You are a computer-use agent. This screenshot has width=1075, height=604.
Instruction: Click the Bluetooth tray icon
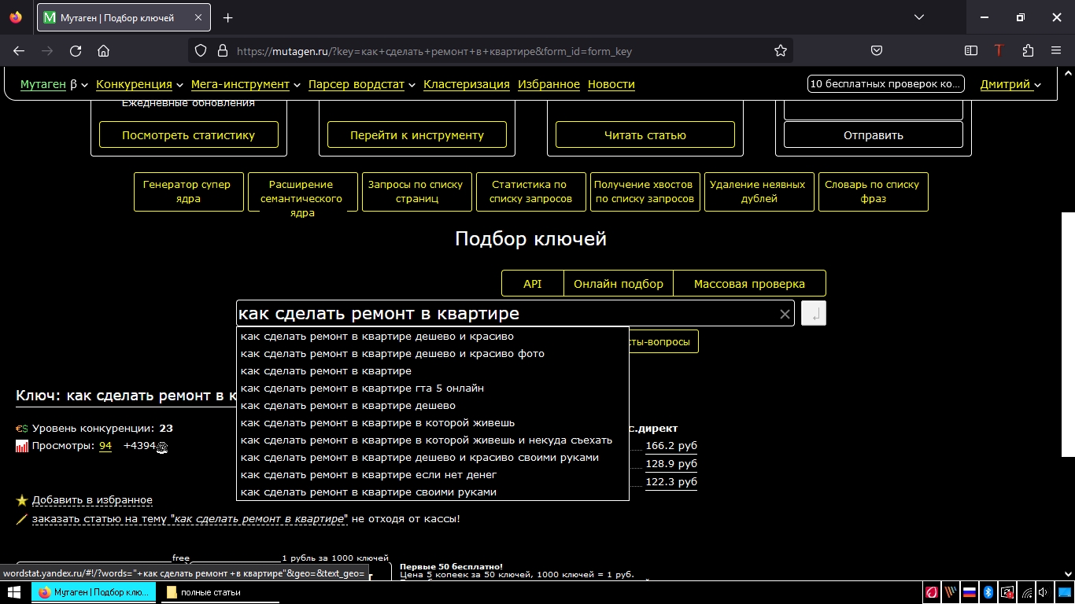pos(989,592)
